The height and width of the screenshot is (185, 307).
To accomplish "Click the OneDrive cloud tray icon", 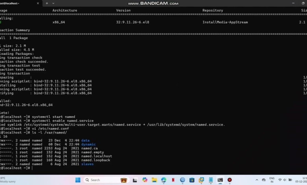I will tap(264, 180).
